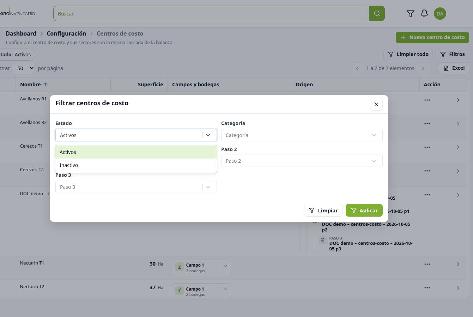Click the Aplicar button in the dialog
Viewport: 473px width, 317px height.
click(x=364, y=210)
